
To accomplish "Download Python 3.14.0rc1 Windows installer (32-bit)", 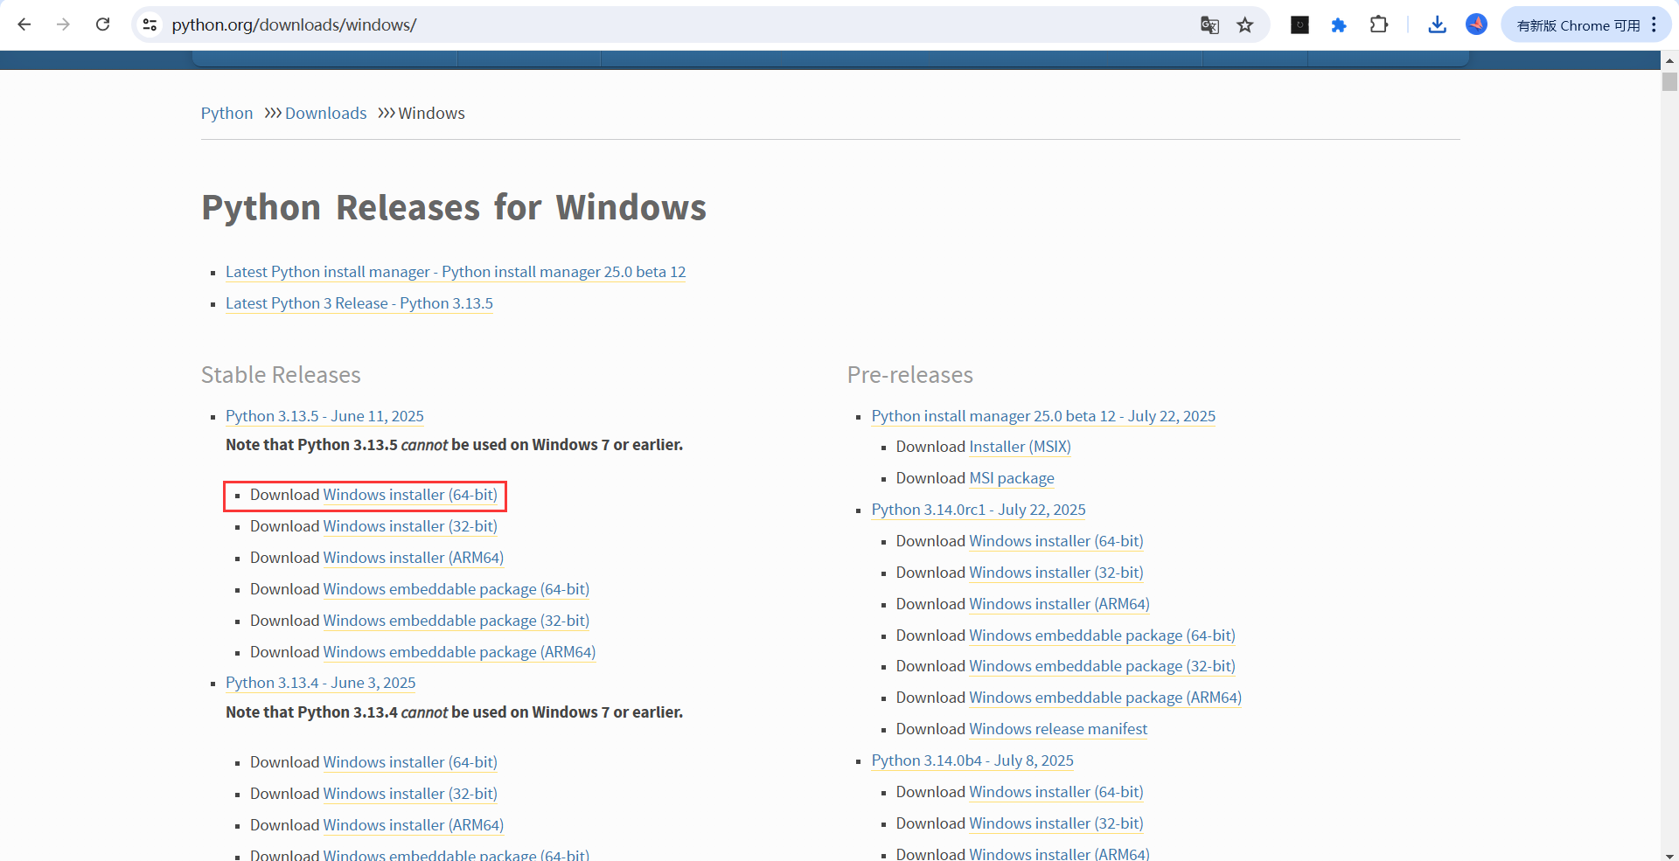I will pyautogui.click(x=1056, y=573).
